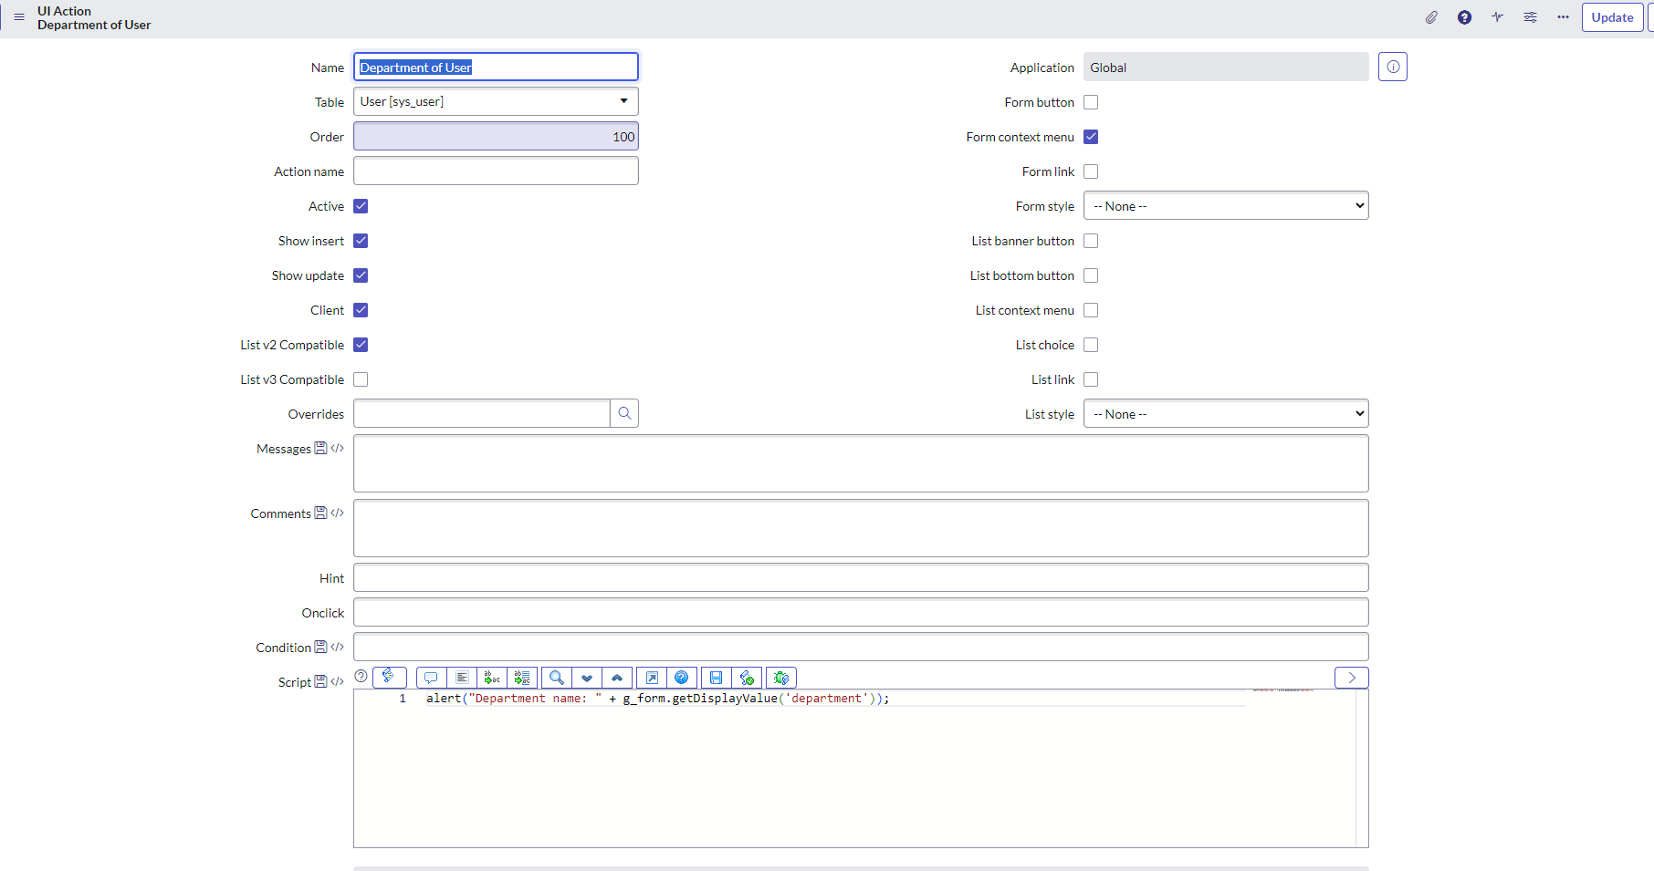Open the help question mark icon in header
This screenshot has width=1654, height=871.
[x=1464, y=17]
